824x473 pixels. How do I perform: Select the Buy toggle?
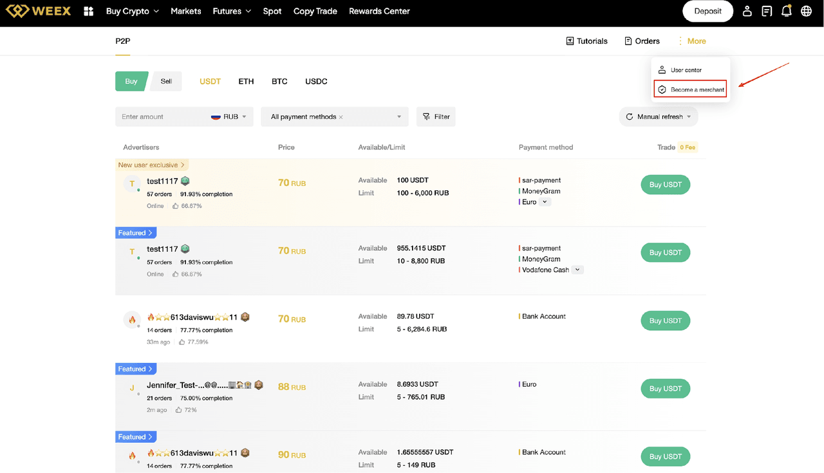tap(131, 81)
